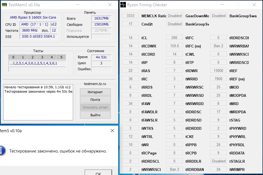Select test box number 0
This screenshot has height=175, width=263.
(13, 57)
